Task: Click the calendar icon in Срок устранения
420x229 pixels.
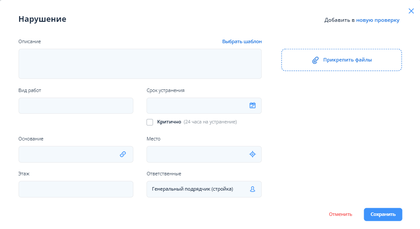Action: click(x=252, y=105)
